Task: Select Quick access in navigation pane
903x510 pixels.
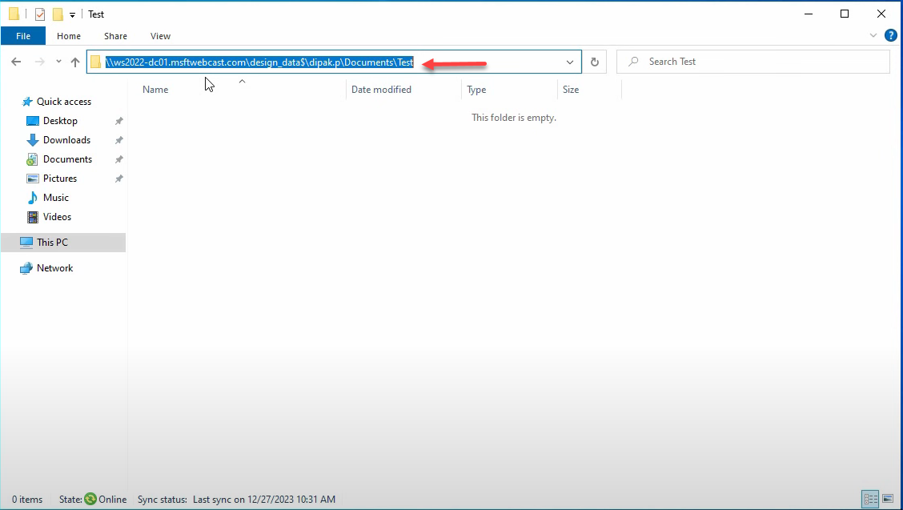Action: (64, 102)
